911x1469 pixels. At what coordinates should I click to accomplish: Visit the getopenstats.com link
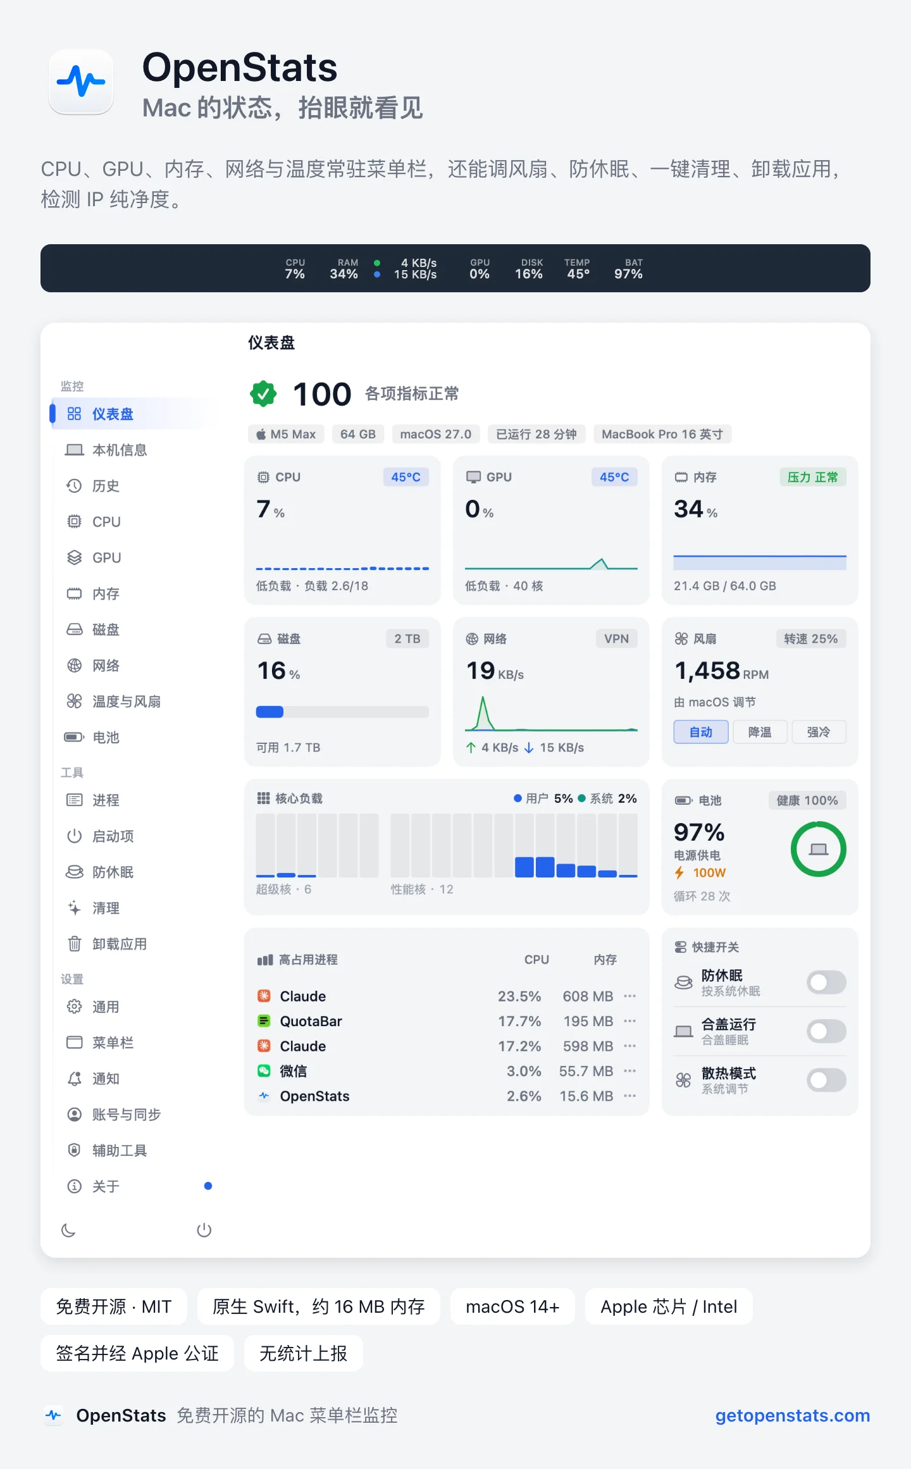point(792,1415)
